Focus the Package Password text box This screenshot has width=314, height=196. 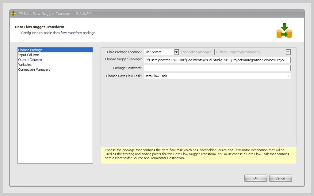tap(217, 68)
